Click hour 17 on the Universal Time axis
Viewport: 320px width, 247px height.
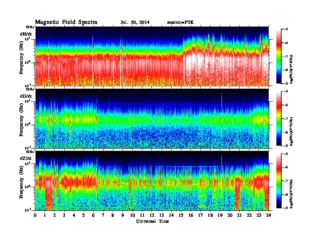201,216
